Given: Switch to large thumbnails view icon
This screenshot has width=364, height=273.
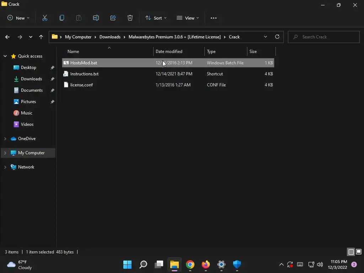Looking at the screenshot, I should 359,252.
